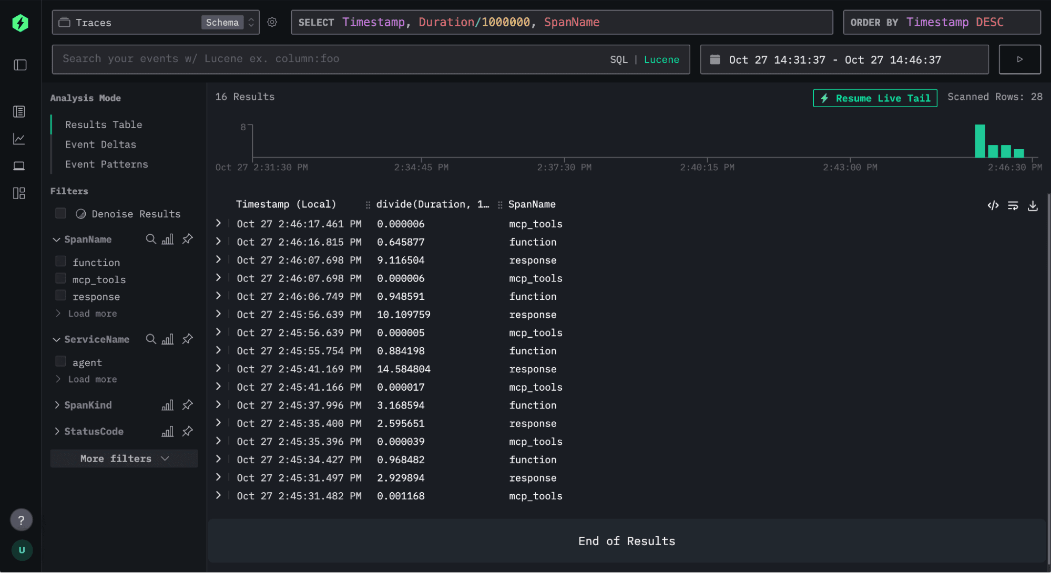Show SQL code icon above table

[993, 205]
